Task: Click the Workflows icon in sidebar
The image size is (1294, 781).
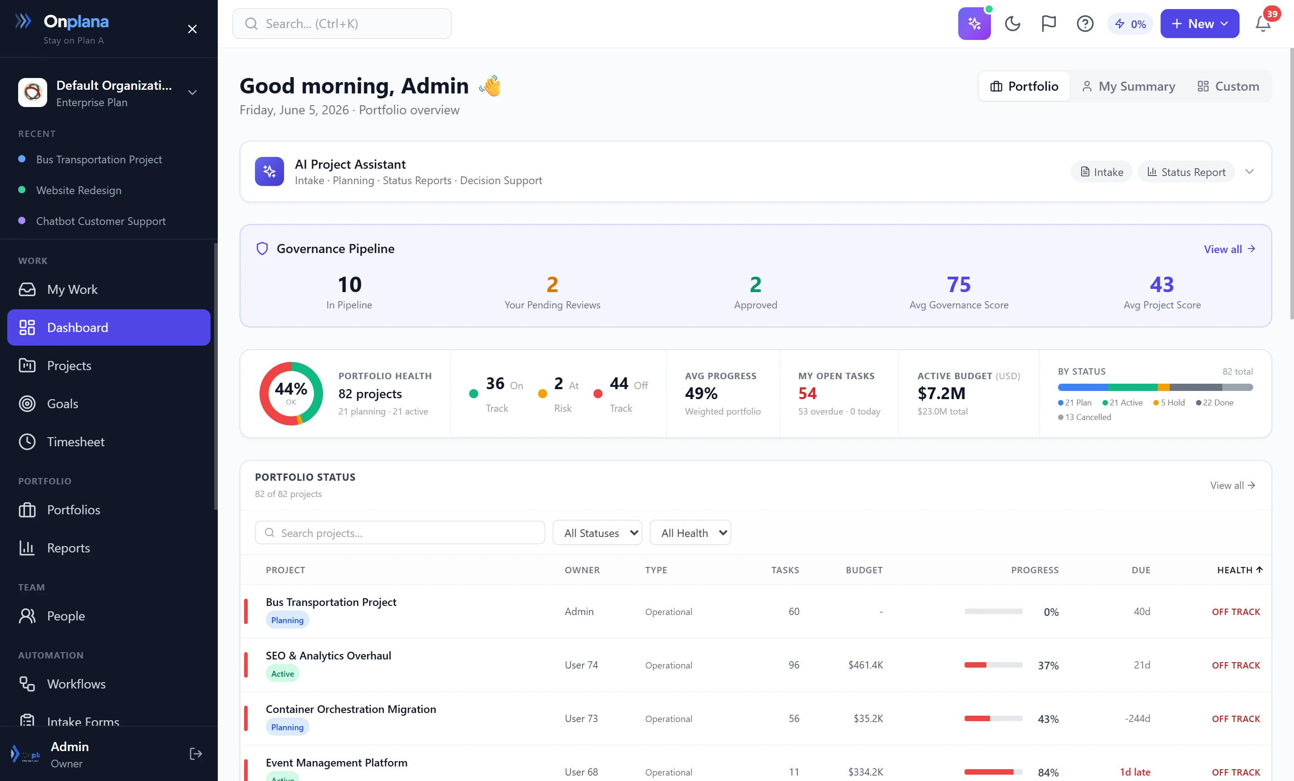Action: click(27, 683)
